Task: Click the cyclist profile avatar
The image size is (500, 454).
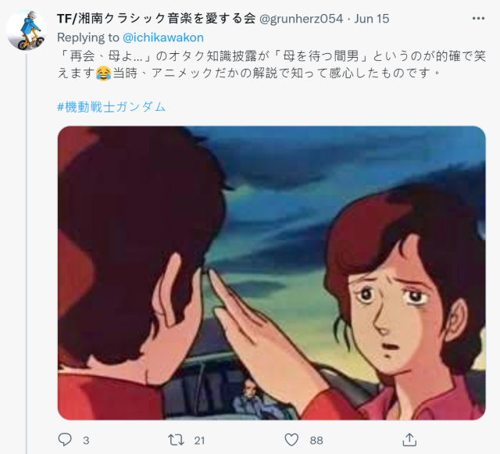Action: click(26, 30)
